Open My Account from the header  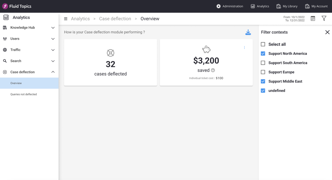[x=316, y=6]
